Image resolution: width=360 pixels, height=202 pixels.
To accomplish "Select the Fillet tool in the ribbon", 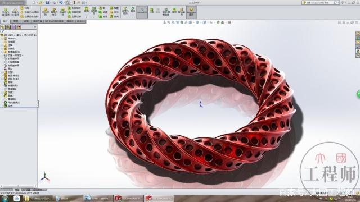I will [86, 10].
